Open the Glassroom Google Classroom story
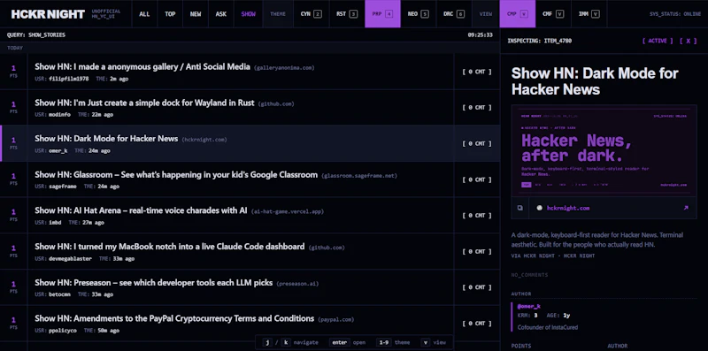 click(x=176, y=174)
